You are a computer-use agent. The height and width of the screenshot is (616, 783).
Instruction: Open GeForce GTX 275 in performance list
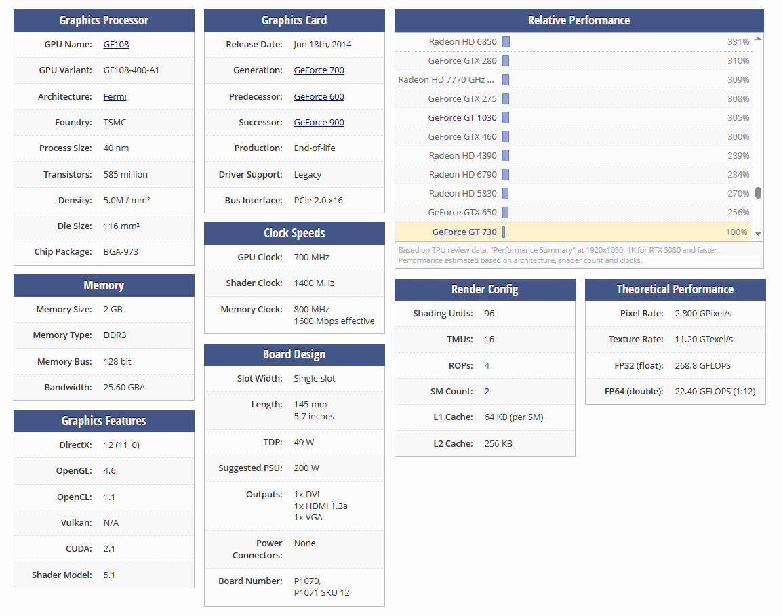click(462, 99)
